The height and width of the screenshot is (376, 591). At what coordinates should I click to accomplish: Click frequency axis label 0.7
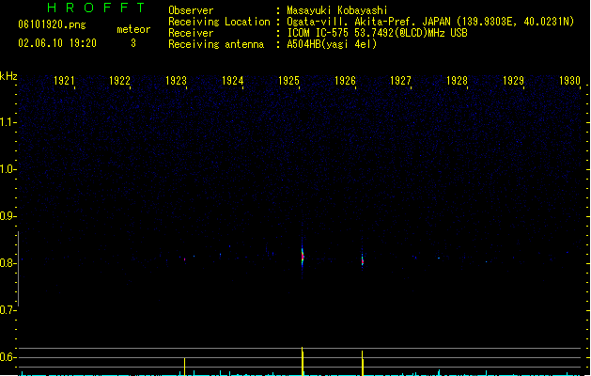[7, 310]
